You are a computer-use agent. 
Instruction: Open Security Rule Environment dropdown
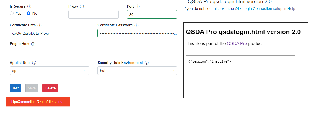point(137,71)
